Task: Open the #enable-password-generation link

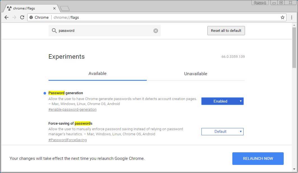Action: click(x=72, y=109)
